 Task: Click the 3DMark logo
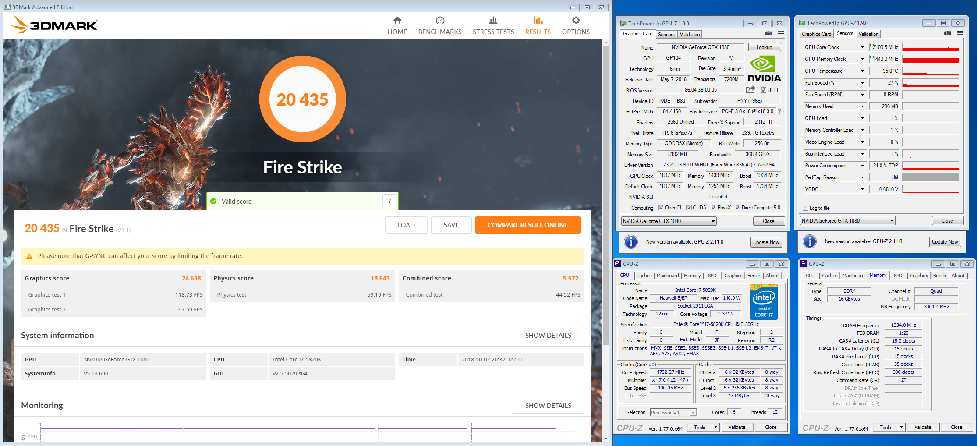point(54,25)
